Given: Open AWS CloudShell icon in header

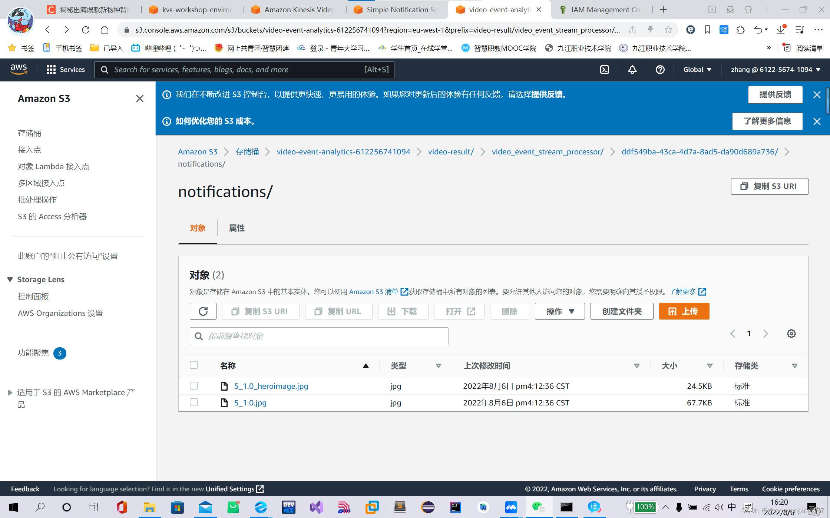Looking at the screenshot, I should [x=605, y=70].
